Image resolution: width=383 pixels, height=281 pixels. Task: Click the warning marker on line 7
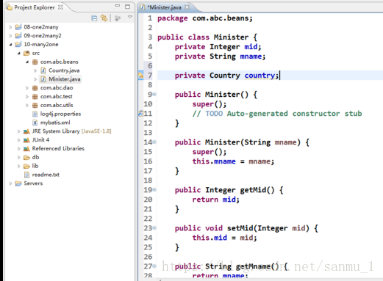[141, 75]
